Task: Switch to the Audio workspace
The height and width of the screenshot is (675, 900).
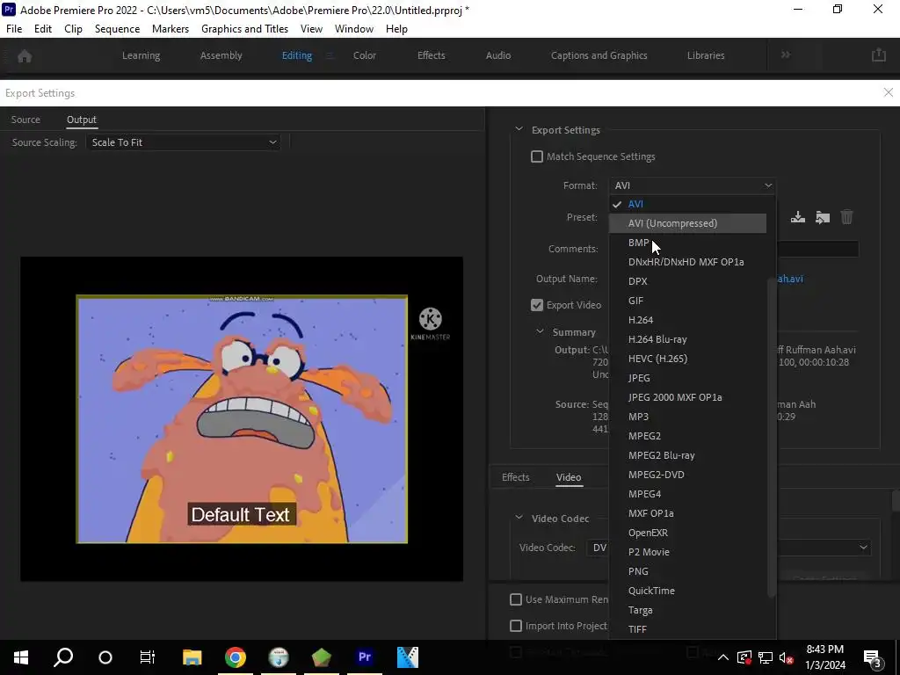Action: (x=498, y=55)
